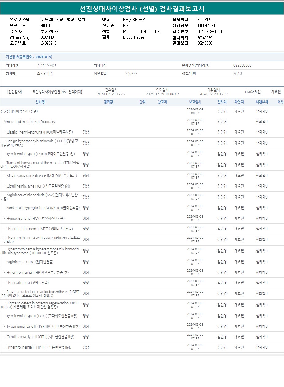The image size is (284, 387).
Task: Click the 보고일시 column header
Action: point(195,102)
